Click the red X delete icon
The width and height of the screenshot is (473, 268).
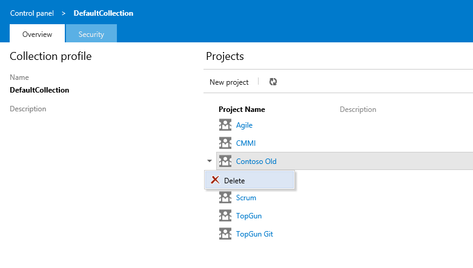click(x=215, y=180)
